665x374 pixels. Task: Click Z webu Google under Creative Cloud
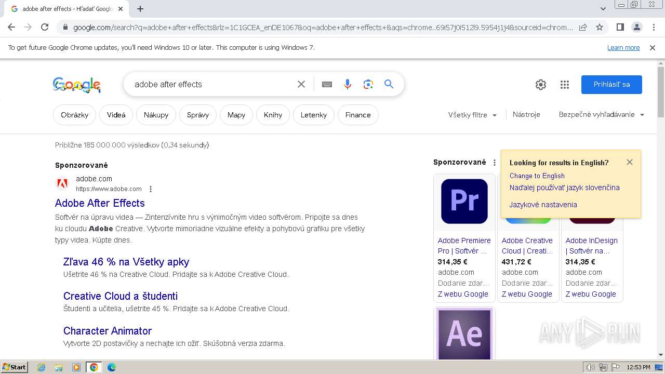click(527, 294)
